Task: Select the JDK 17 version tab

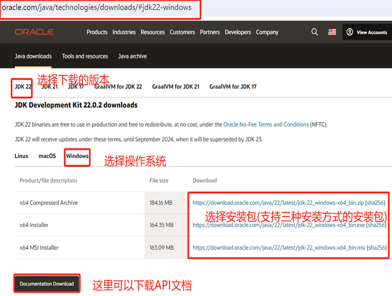Action: [76, 87]
